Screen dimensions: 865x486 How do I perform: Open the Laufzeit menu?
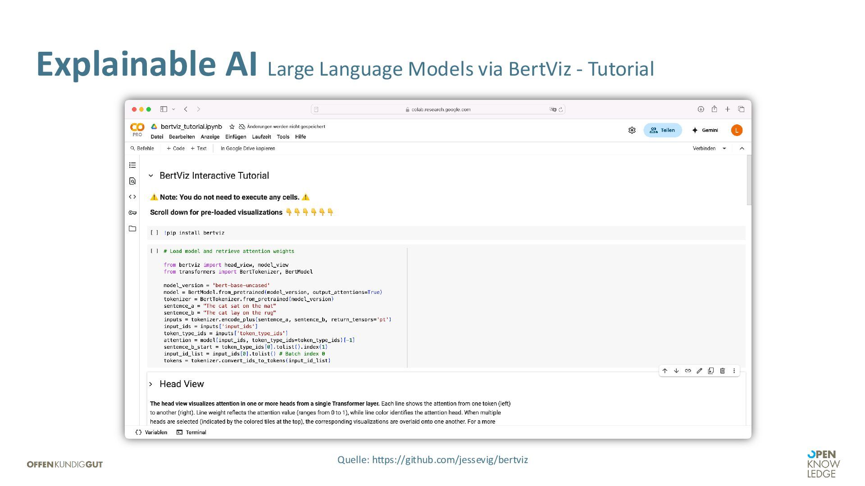261,137
